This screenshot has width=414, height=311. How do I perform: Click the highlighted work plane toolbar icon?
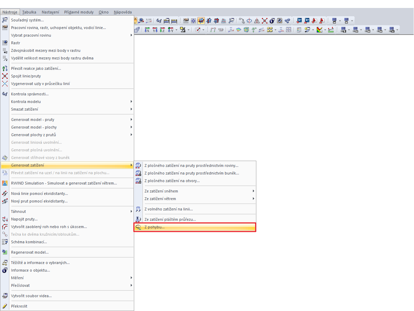[201, 20]
